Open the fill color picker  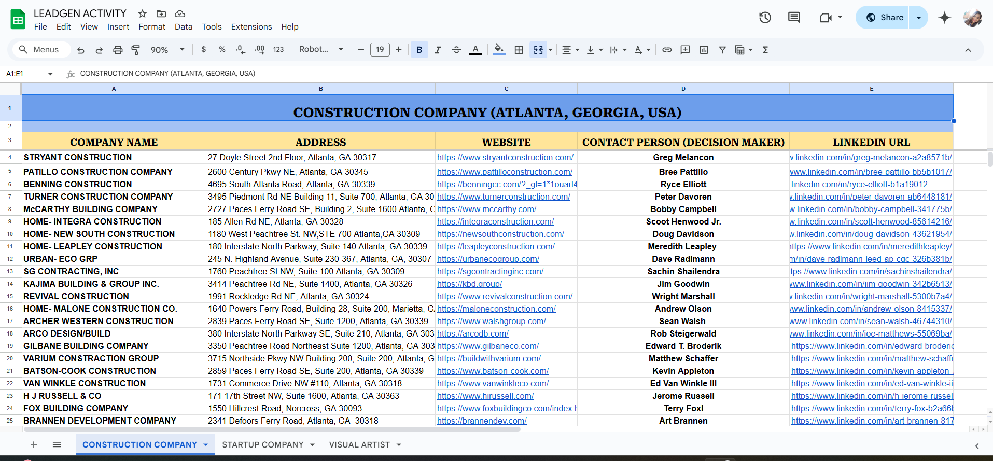click(x=499, y=50)
